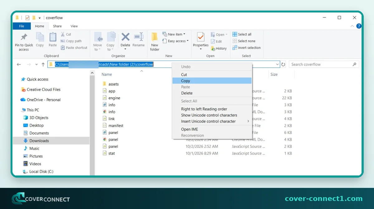Viewport: 374px width, 209px height.
Task: Open Properties with the checkmark icon
Action: (201, 38)
